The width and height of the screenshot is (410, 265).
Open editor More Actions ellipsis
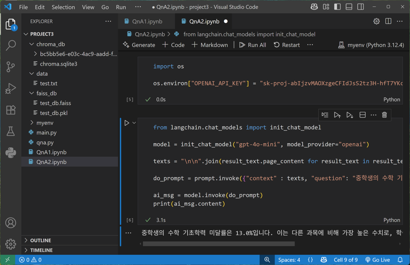[x=400, y=21]
